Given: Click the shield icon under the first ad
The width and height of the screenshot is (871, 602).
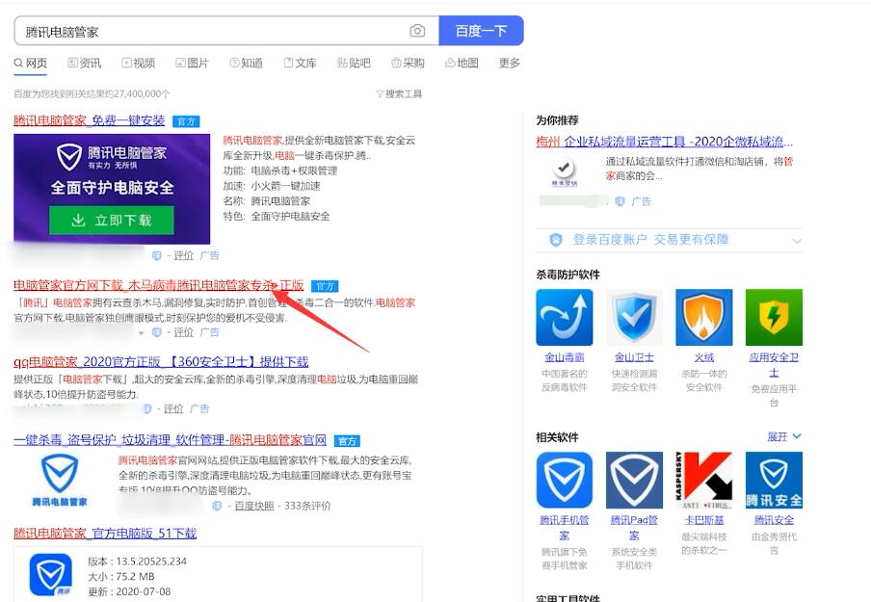Looking at the screenshot, I should [157, 255].
